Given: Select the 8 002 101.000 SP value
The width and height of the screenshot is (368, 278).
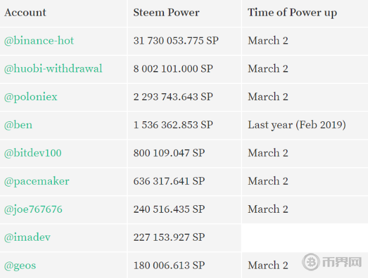Looking at the screenshot, I should pyautogui.click(x=173, y=69).
